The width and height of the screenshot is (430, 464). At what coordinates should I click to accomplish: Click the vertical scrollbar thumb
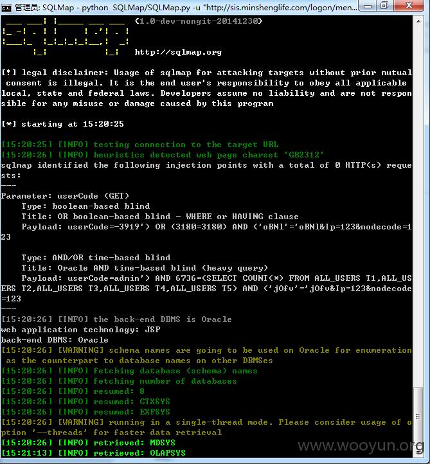(418, 416)
